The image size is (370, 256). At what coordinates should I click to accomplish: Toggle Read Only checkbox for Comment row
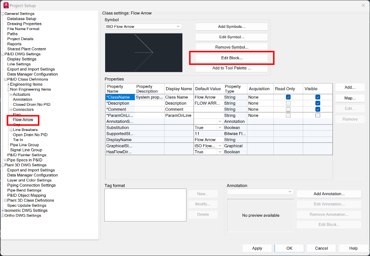pyautogui.click(x=288, y=109)
